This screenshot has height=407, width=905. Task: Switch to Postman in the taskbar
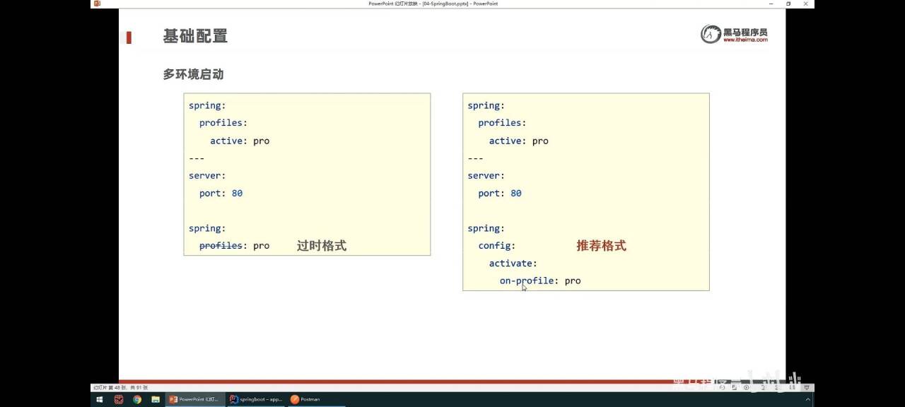point(316,399)
